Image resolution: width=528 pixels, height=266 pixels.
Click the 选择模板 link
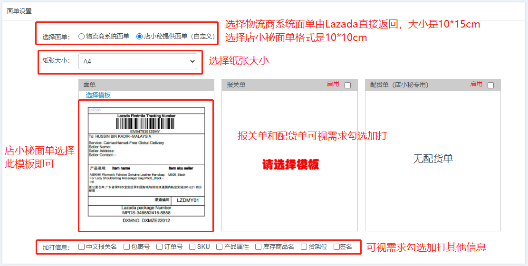click(x=98, y=95)
